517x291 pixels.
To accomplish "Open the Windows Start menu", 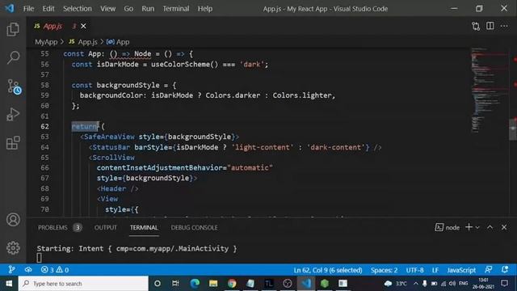I will click(9, 284).
